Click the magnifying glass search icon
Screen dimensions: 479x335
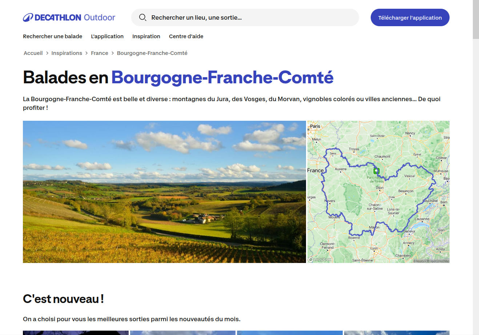(142, 17)
